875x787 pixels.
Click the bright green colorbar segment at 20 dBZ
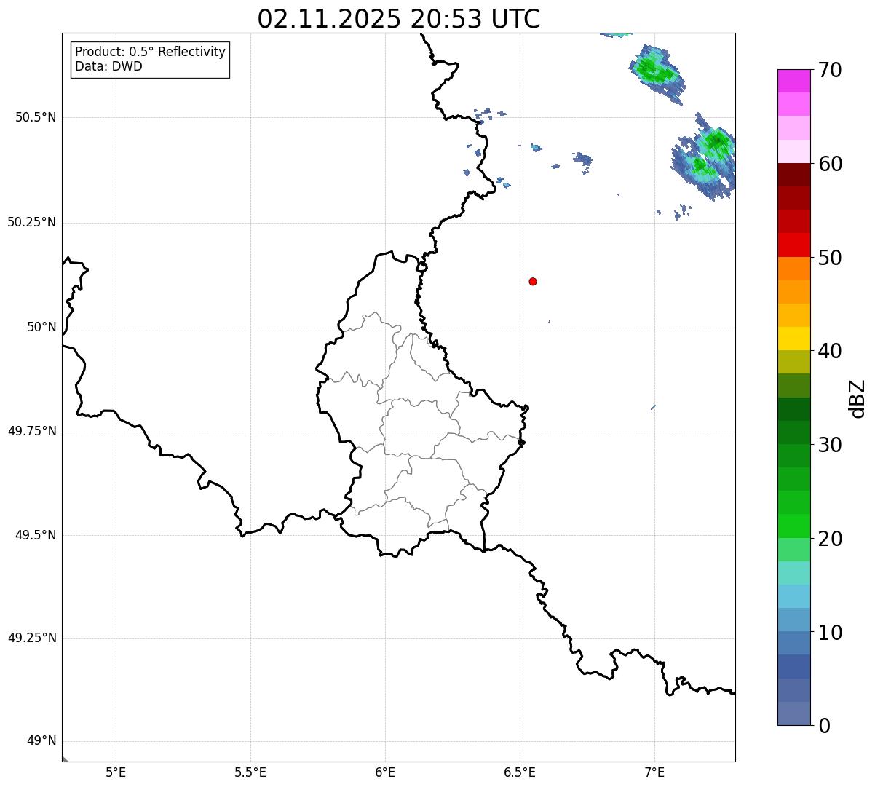pos(793,526)
